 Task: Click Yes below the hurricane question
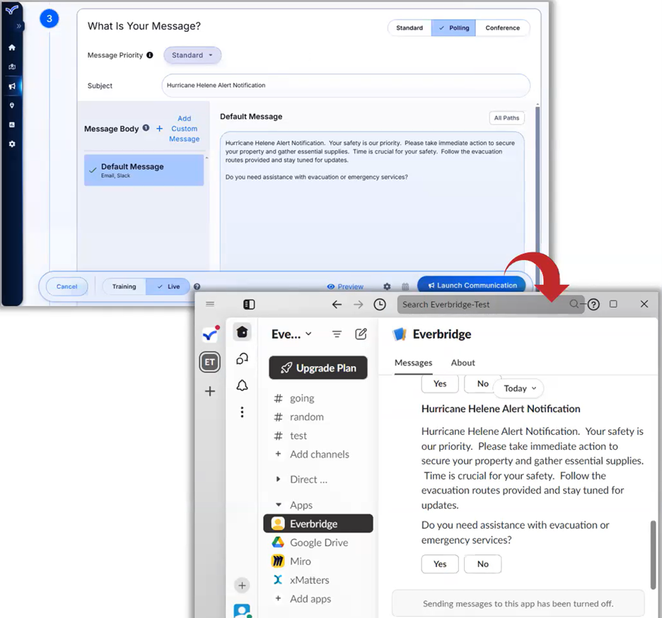click(439, 564)
